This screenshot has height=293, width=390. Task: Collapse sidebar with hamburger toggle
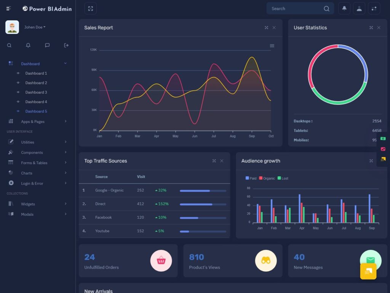[x=9, y=8]
